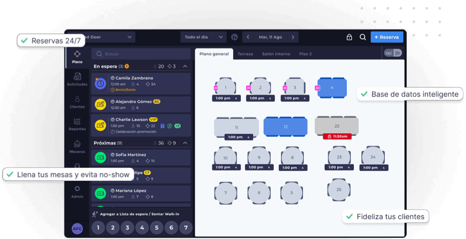Select walk-in party size 4
The width and height of the screenshot is (466, 239).
pos(142,228)
